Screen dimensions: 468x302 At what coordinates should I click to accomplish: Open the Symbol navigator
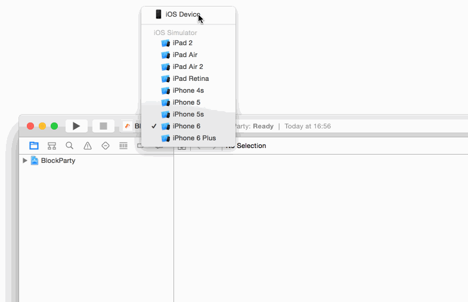52,146
